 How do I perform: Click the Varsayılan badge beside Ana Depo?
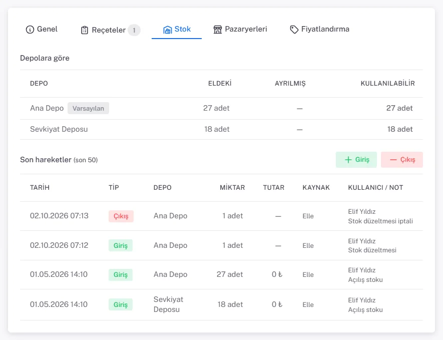point(88,108)
